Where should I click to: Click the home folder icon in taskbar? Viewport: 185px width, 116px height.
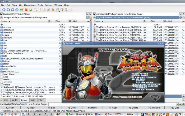[5, 114]
